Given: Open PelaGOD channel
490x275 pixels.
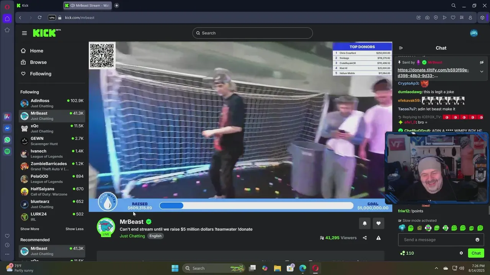Looking at the screenshot, I should [x=52, y=179].
